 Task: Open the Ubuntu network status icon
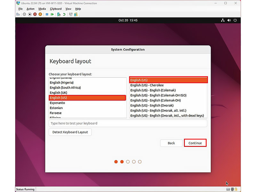[x=223, y=20]
